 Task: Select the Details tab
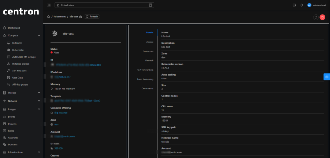[x=150, y=33]
